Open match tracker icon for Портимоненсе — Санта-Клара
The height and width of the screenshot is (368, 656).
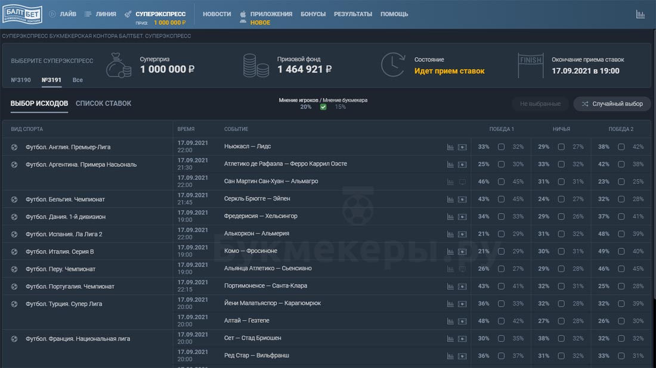tap(462, 286)
